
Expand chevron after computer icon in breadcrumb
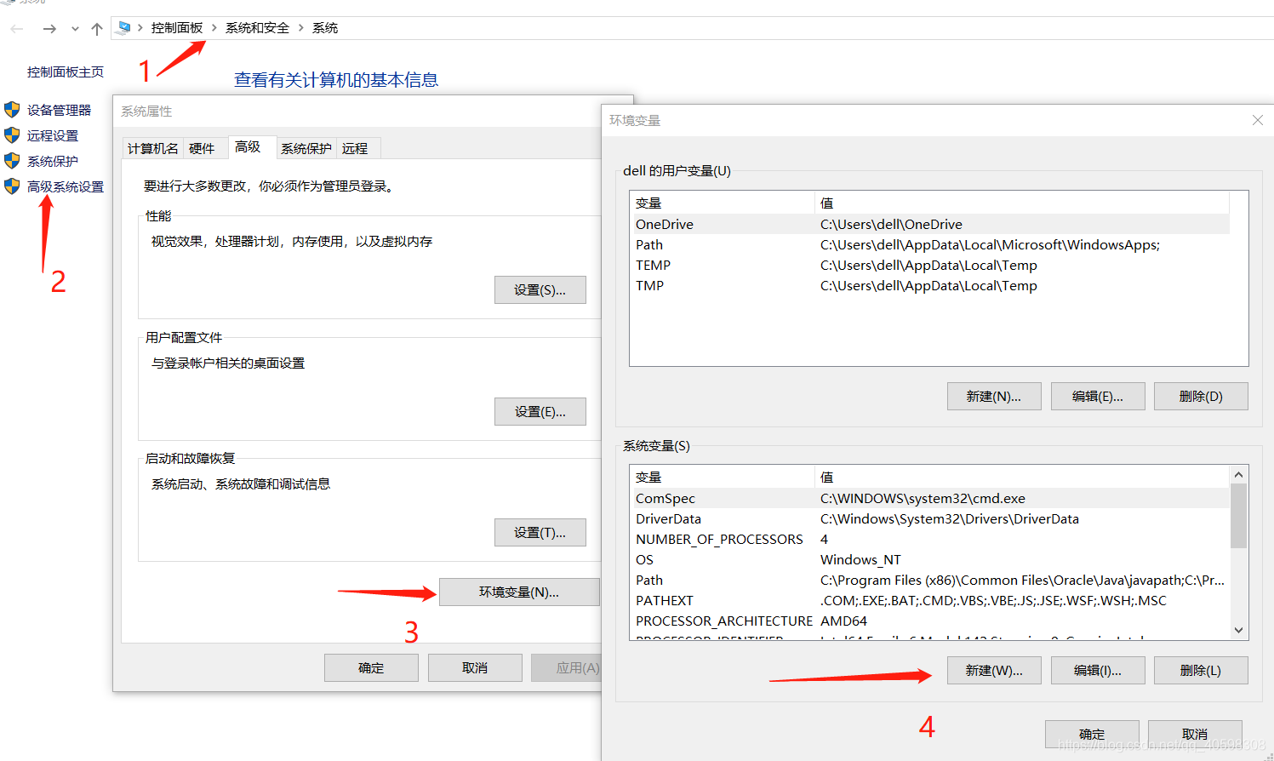point(140,28)
